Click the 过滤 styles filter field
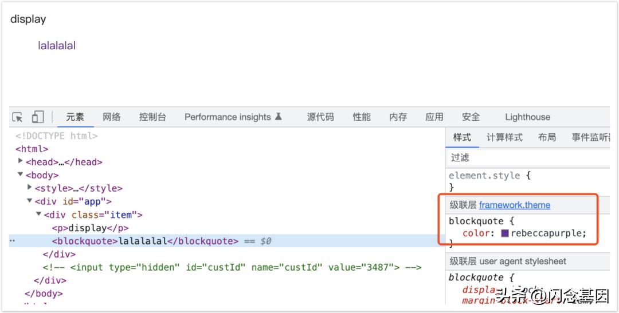The image size is (619, 313). [x=528, y=158]
